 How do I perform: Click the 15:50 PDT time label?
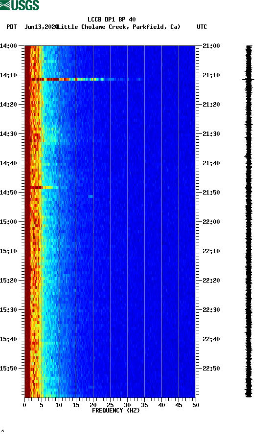(x=8, y=369)
